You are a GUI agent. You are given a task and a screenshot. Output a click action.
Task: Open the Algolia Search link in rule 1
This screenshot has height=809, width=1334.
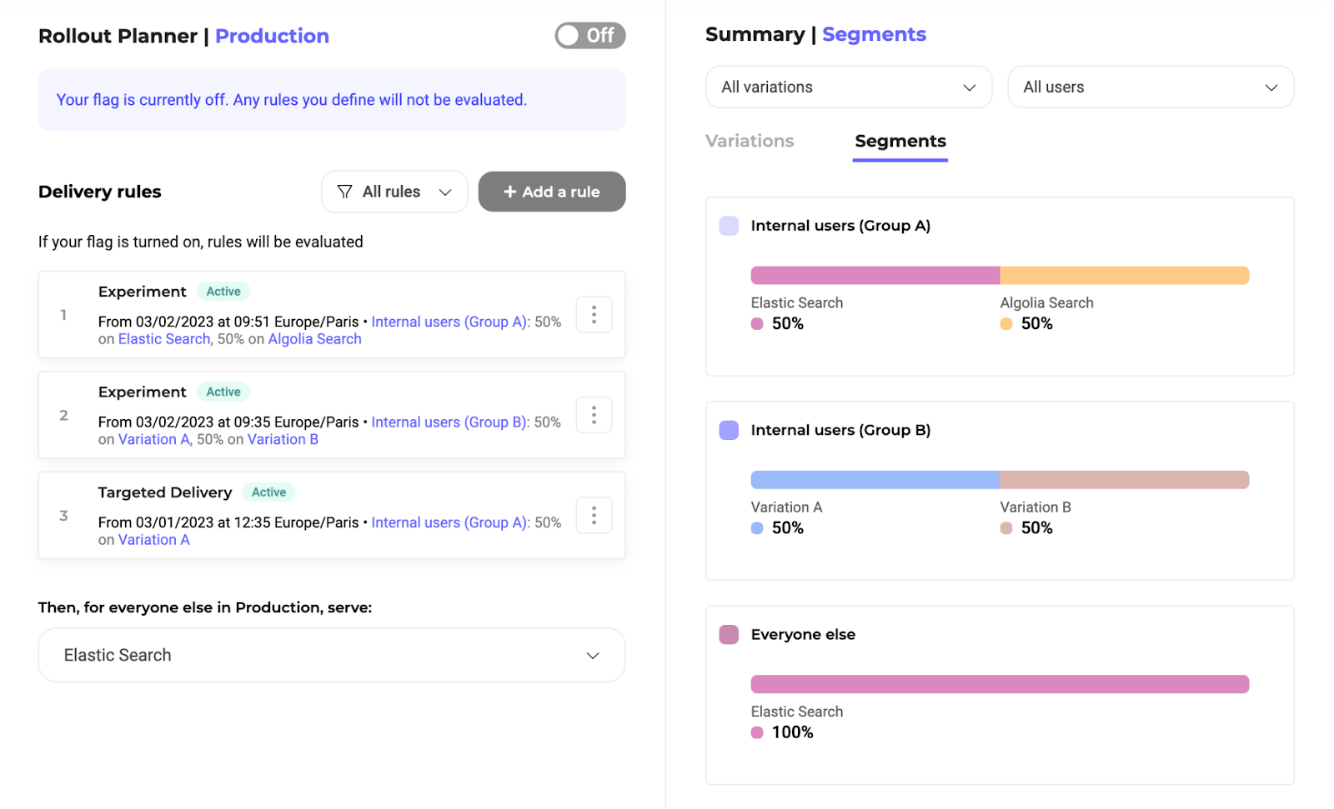pyautogui.click(x=314, y=339)
